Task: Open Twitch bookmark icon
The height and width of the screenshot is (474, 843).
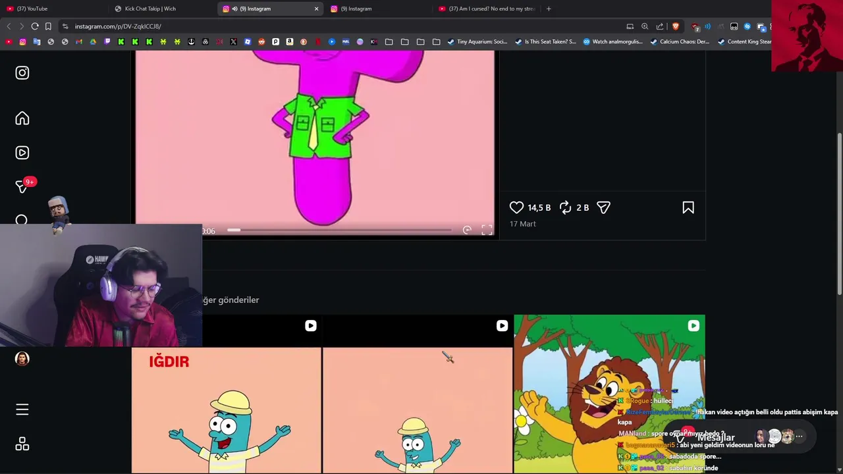Action: click(x=107, y=41)
